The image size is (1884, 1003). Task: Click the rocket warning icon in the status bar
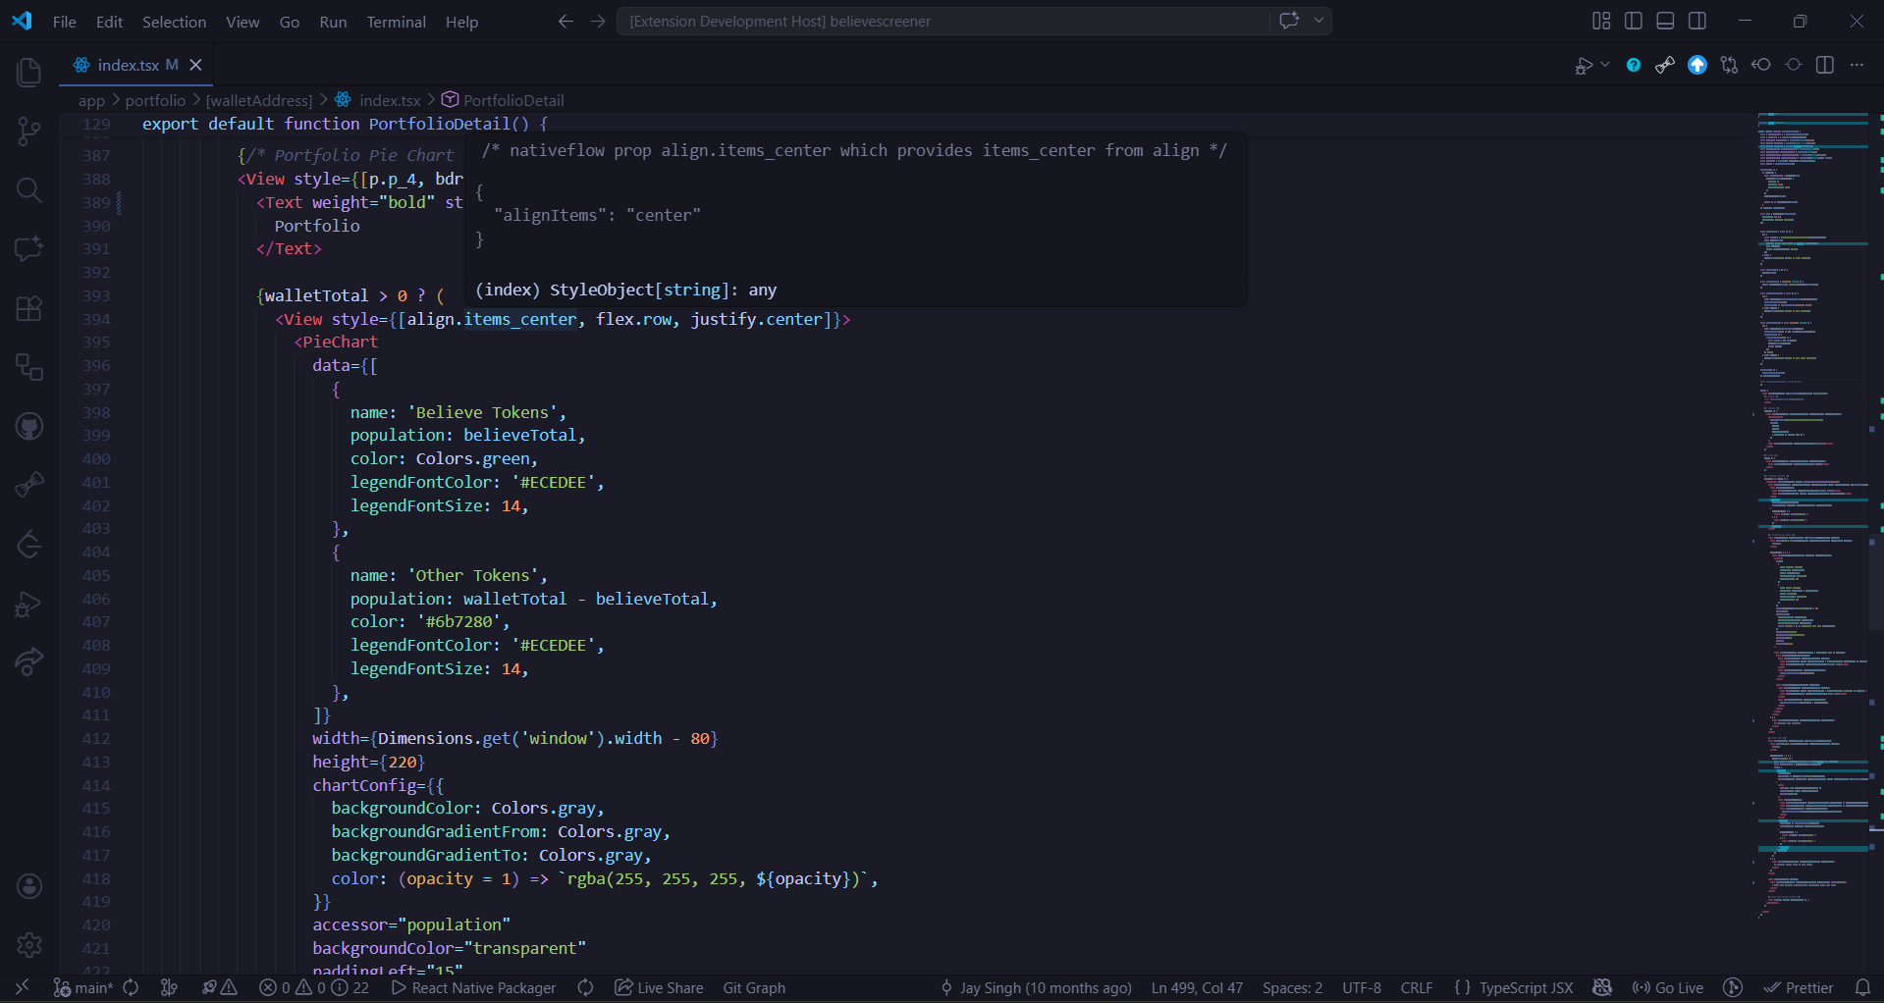pyautogui.click(x=220, y=987)
